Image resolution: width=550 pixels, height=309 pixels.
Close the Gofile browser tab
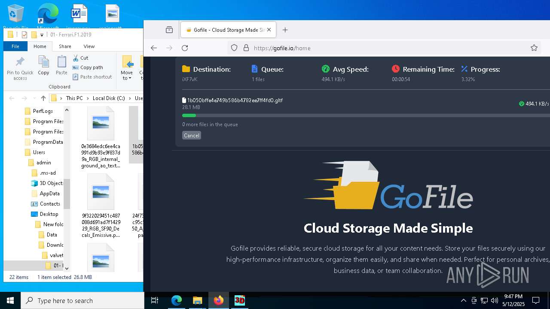[x=269, y=30]
